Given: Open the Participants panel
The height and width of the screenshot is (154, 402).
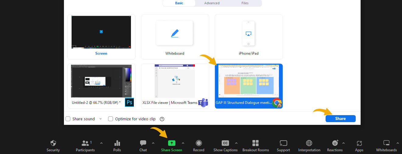Looking at the screenshot, I should [x=85, y=143].
